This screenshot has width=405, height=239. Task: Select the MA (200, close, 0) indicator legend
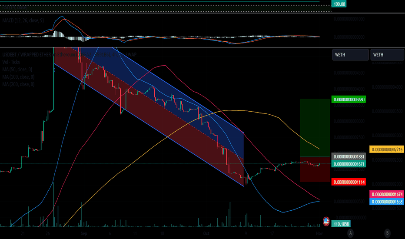point(18,84)
